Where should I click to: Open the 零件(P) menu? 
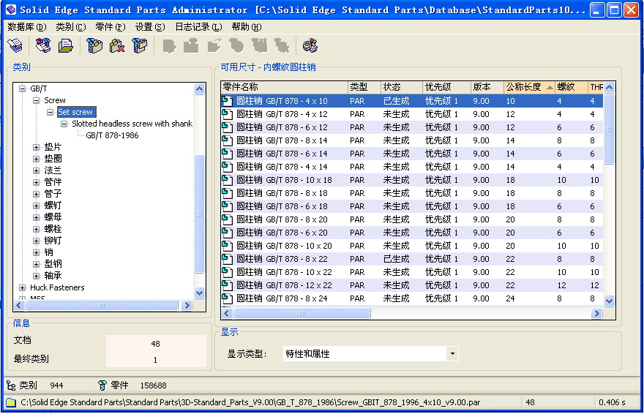pyautogui.click(x=111, y=27)
